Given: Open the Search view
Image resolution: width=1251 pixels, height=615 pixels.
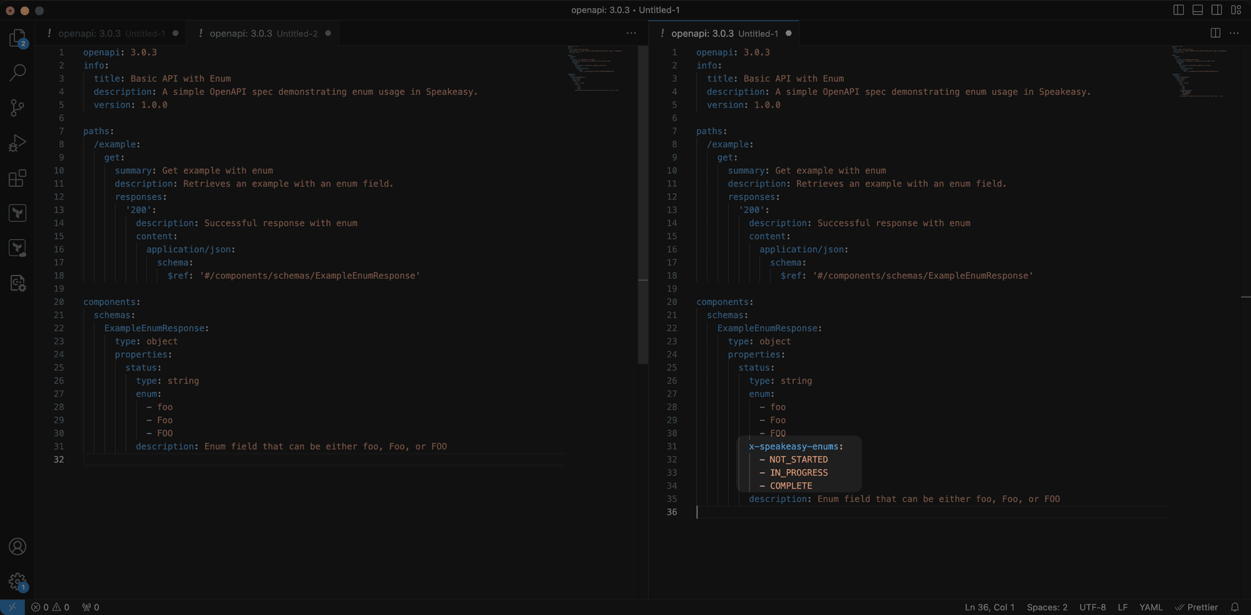Looking at the screenshot, I should click(x=17, y=72).
